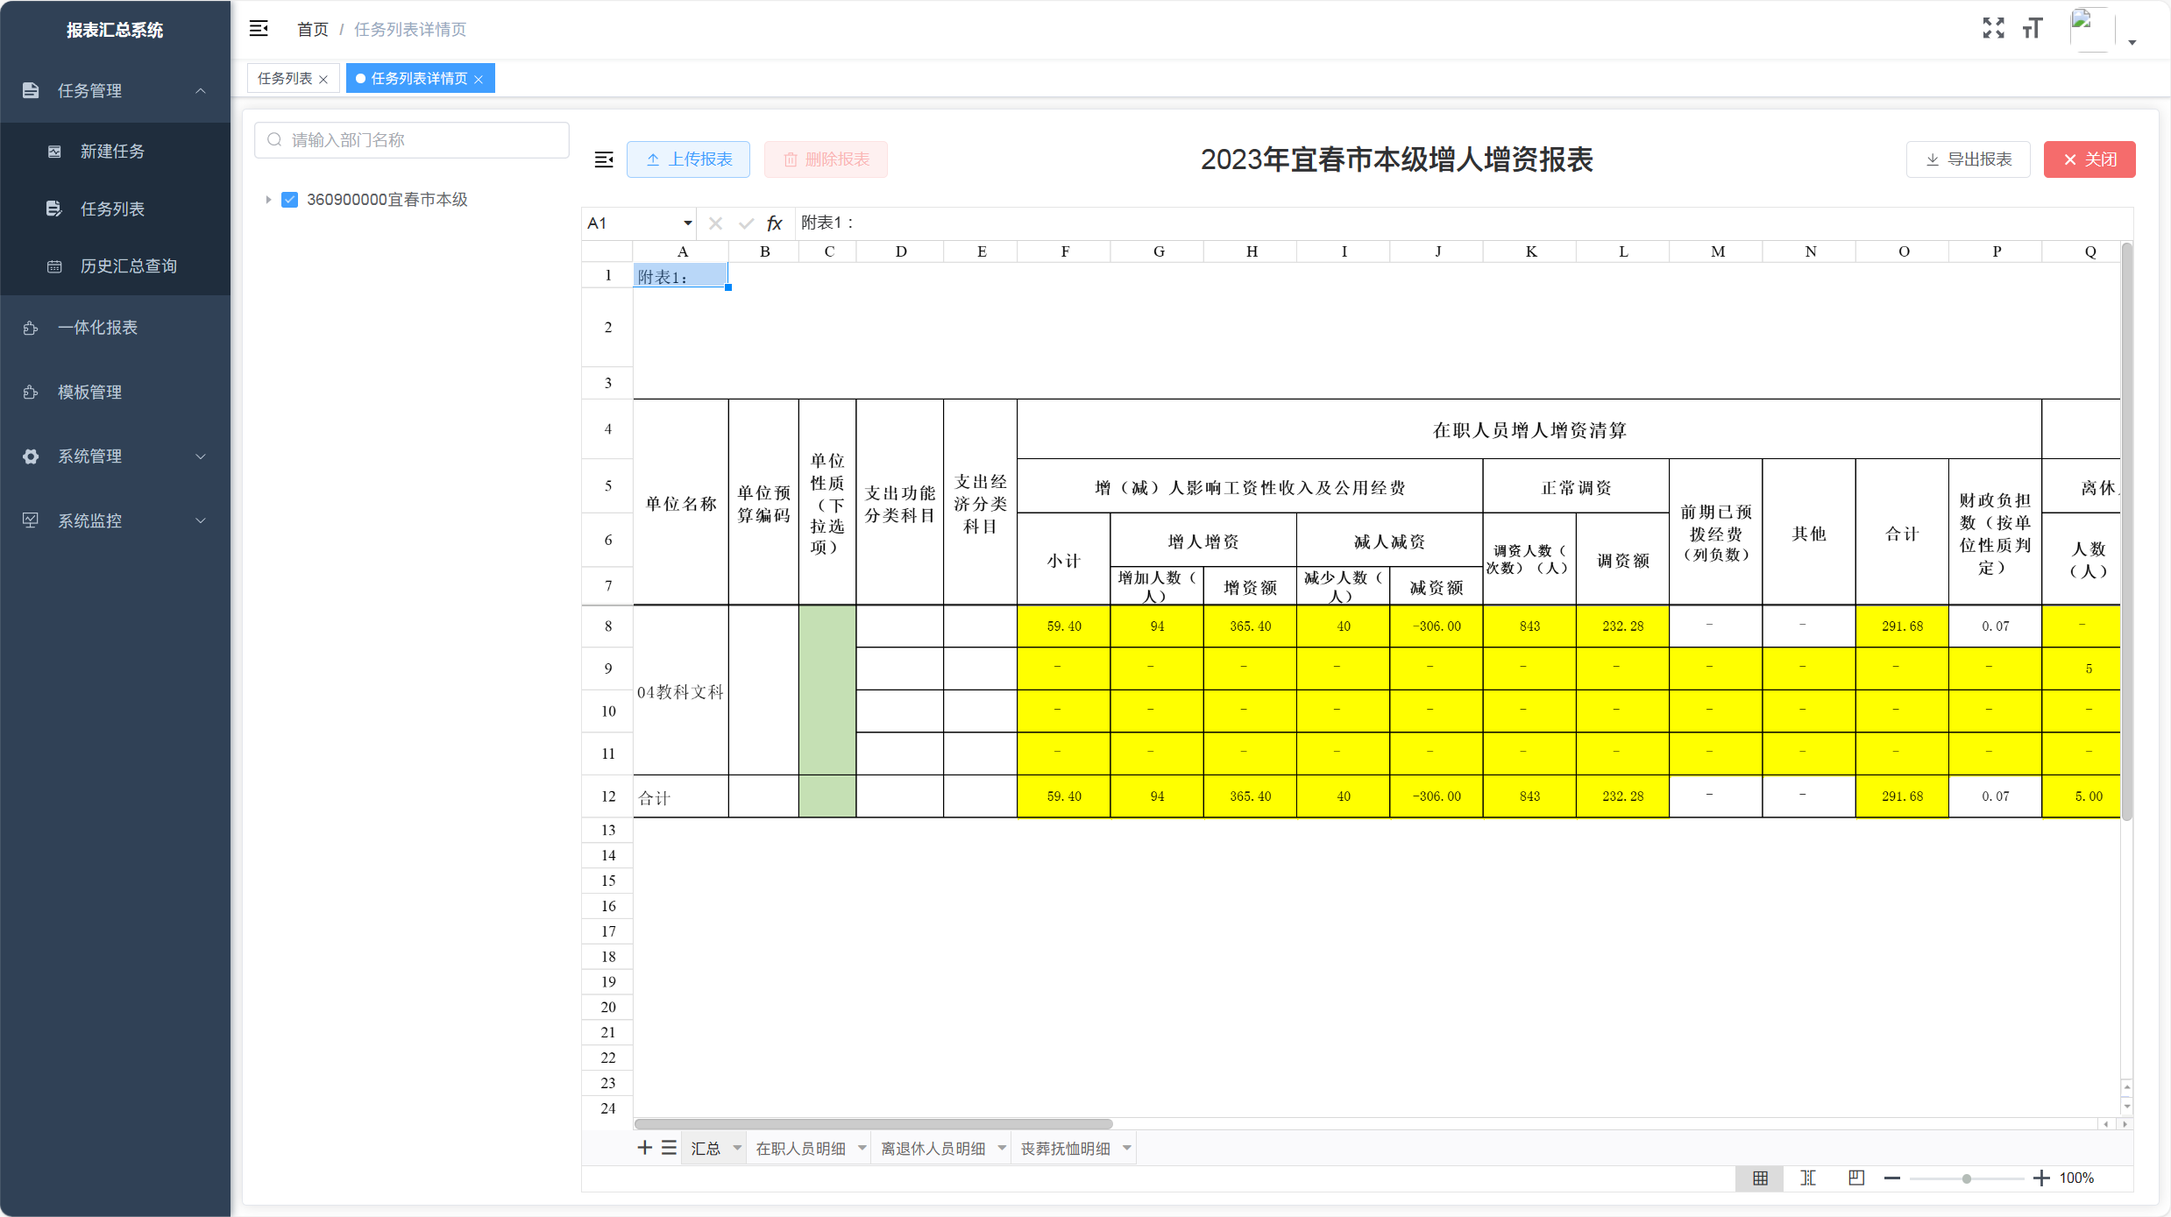Collapse the 任务管理 sidebar menu

tap(115, 90)
